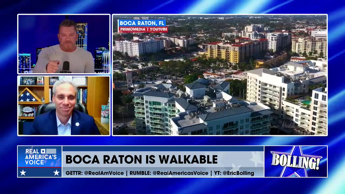Click the BOCA RATON, FL location label
This screenshot has width=345, height=194.
[x=143, y=23]
